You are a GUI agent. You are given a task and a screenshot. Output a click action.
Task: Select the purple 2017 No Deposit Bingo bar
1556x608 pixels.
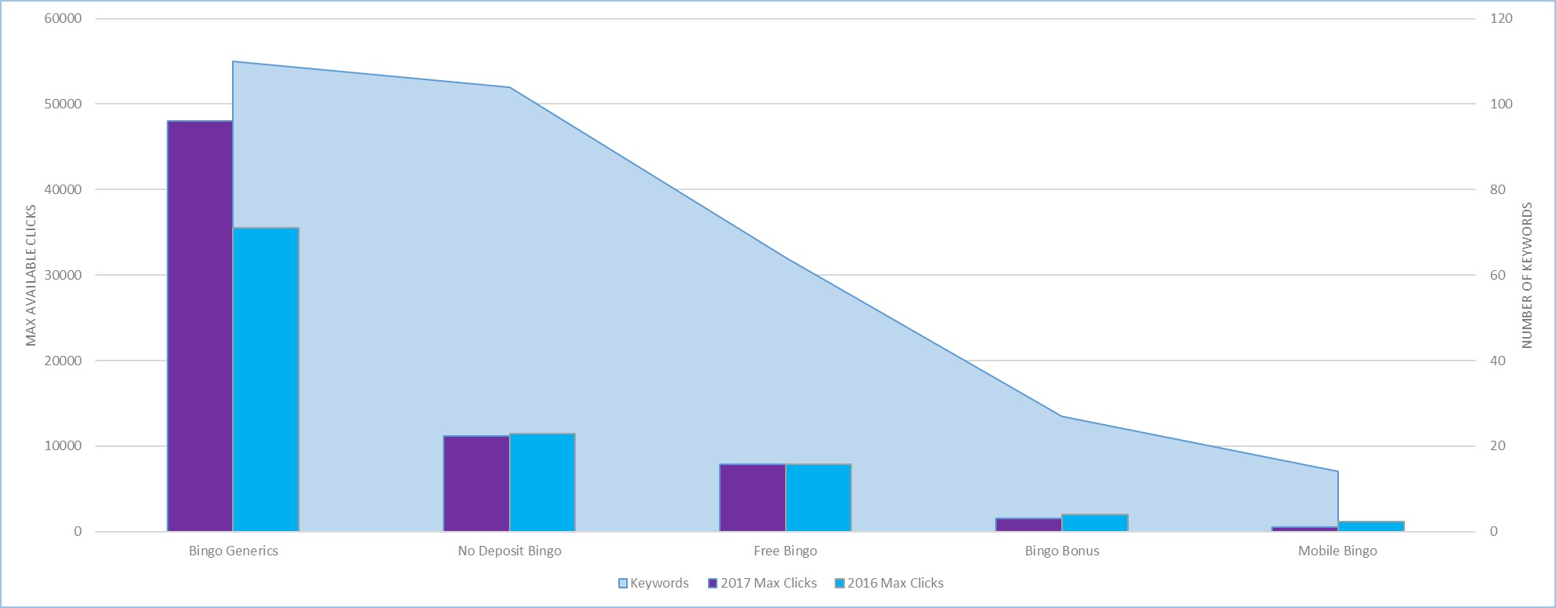click(476, 483)
